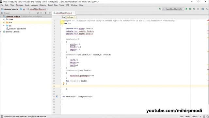Run ClassObjectDemoKt with green play icon
This screenshot has height=118, width=209.
(186, 9)
